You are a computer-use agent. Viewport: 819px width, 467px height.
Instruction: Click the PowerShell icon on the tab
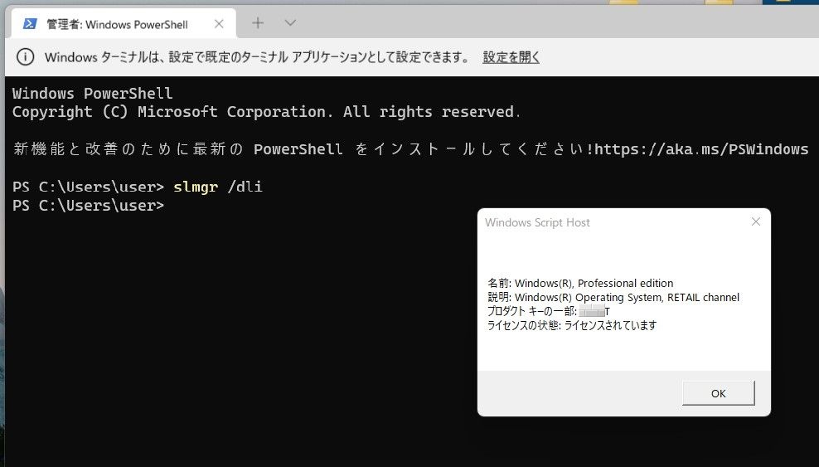click(x=30, y=23)
